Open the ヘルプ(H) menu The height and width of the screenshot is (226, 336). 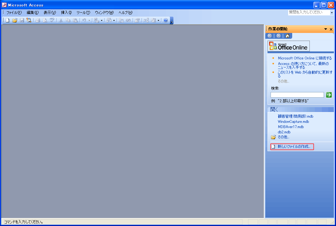click(x=126, y=13)
